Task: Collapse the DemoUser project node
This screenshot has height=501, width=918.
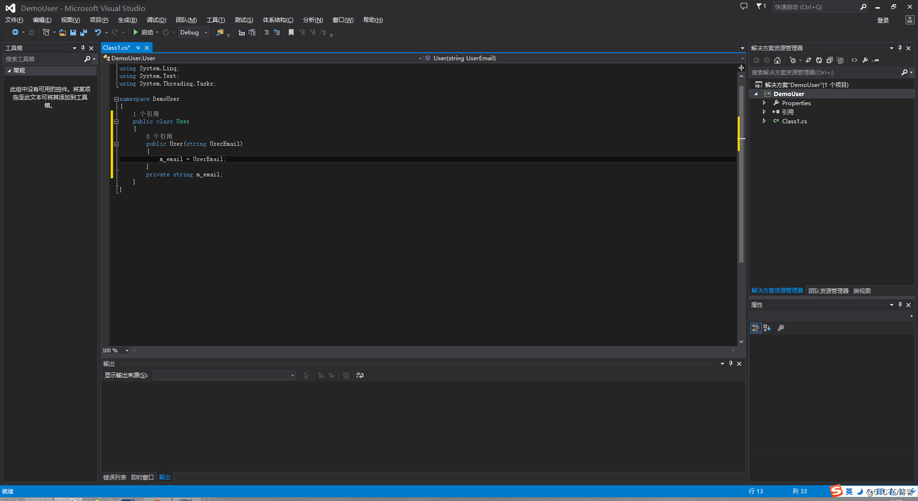Action: click(x=756, y=94)
